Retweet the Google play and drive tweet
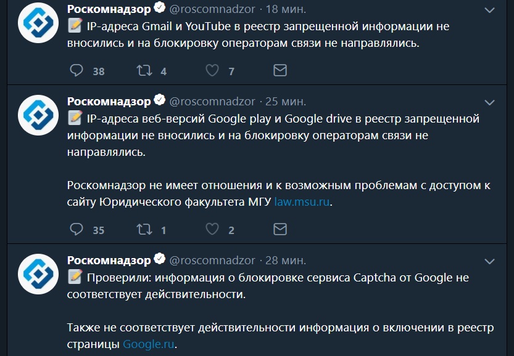This screenshot has height=356, width=514. (x=144, y=230)
